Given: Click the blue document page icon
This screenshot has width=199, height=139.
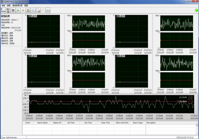Looking at the screenshot, I should click(33, 10).
